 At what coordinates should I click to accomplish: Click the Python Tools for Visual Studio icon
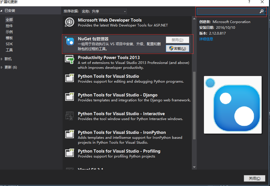[69, 79]
